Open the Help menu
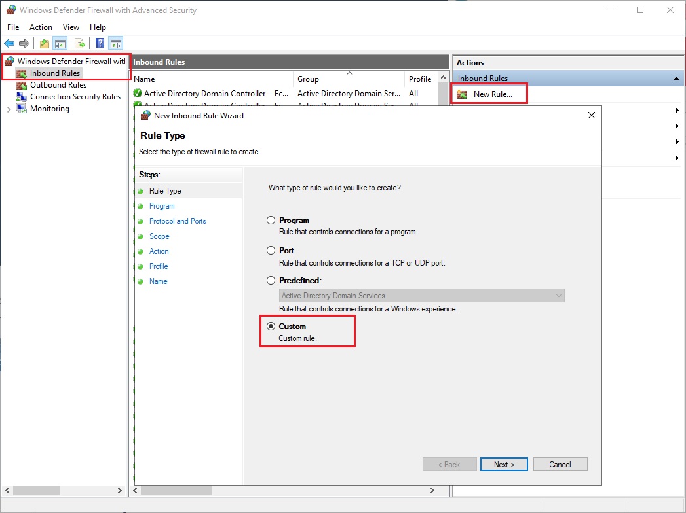Image resolution: width=686 pixels, height=513 pixels. click(98, 27)
